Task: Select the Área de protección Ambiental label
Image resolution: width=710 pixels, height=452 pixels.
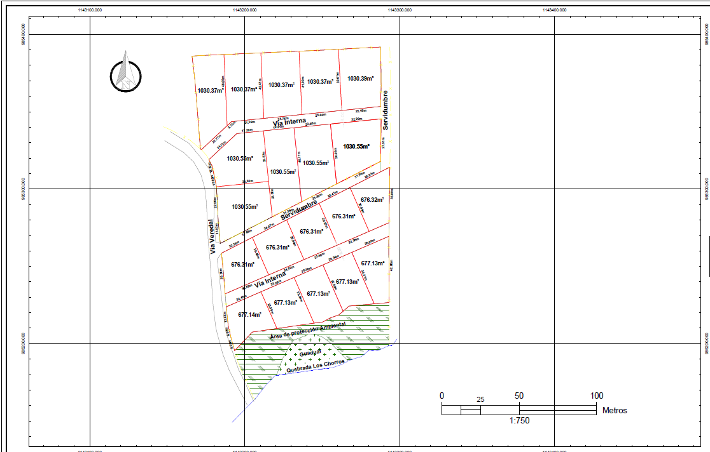Action: [308, 330]
